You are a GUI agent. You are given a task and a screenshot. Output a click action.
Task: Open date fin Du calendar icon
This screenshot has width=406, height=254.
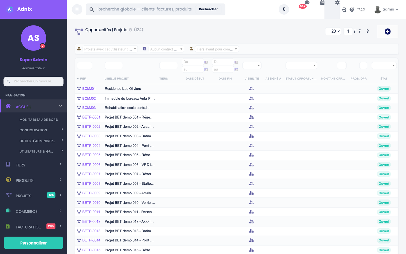click(236, 62)
